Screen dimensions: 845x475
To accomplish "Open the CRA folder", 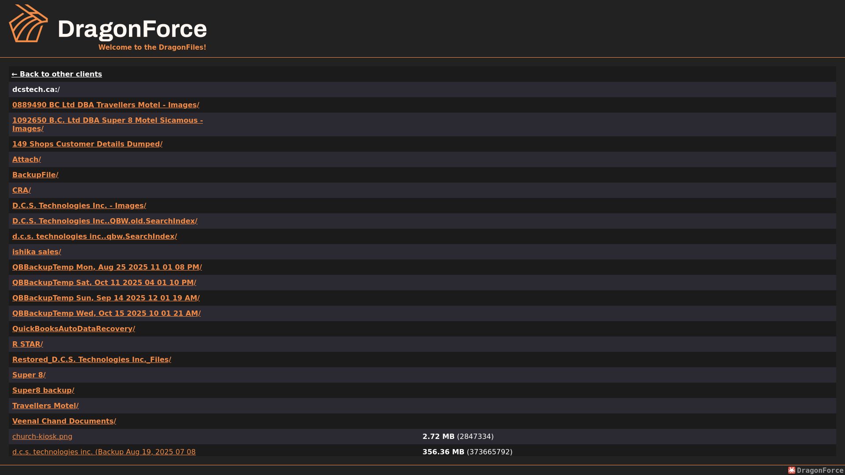I will pos(22,190).
